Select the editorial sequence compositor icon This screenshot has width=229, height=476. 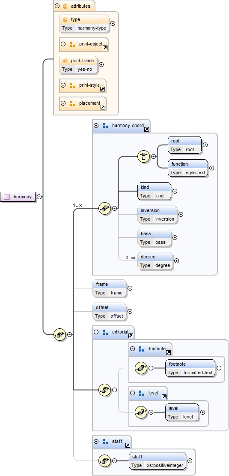coord(105,390)
